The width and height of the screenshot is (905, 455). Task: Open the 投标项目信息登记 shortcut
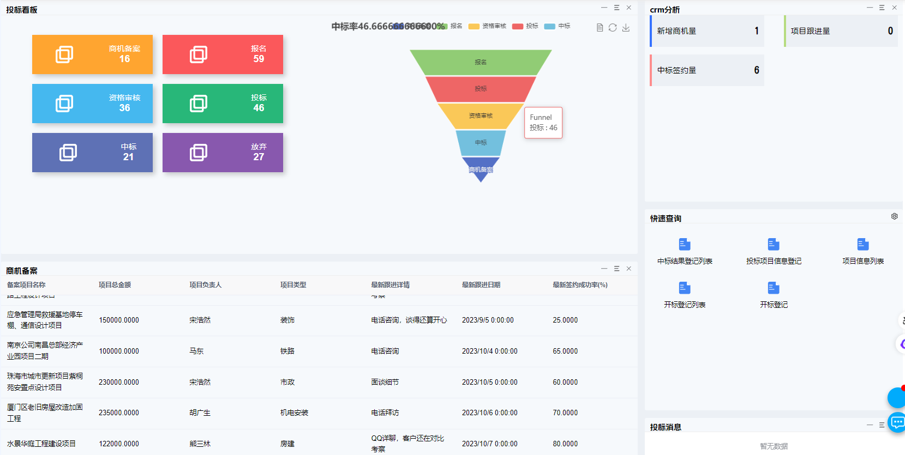774,251
